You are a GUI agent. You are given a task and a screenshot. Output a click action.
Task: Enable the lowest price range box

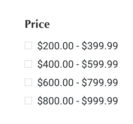[x=28, y=46]
